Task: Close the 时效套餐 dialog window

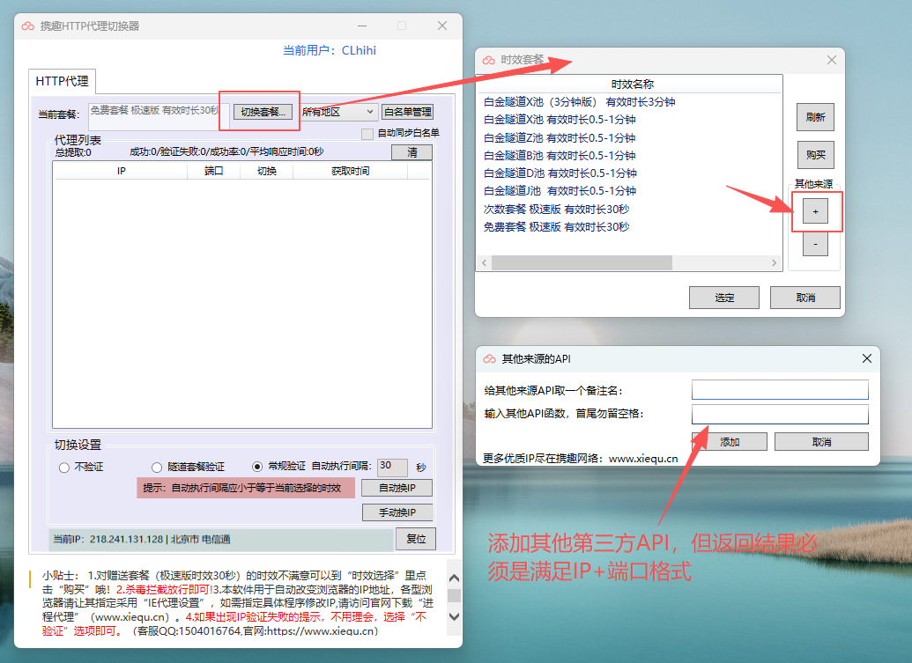Action: click(831, 60)
